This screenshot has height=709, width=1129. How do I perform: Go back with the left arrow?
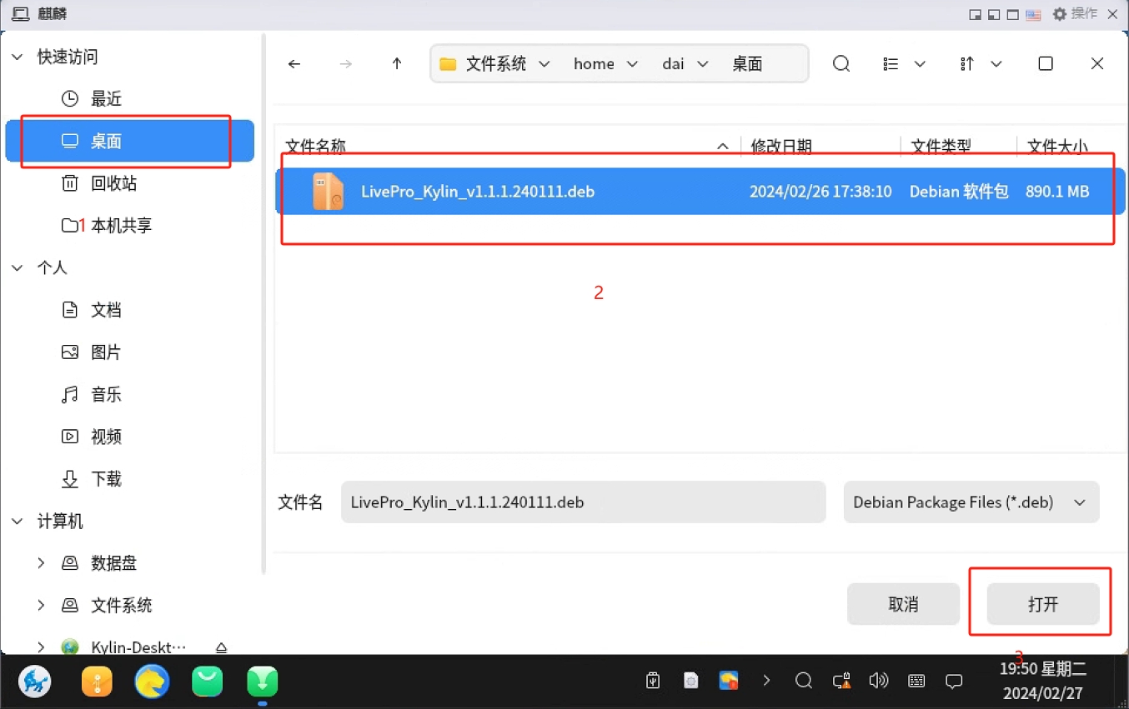[294, 64]
